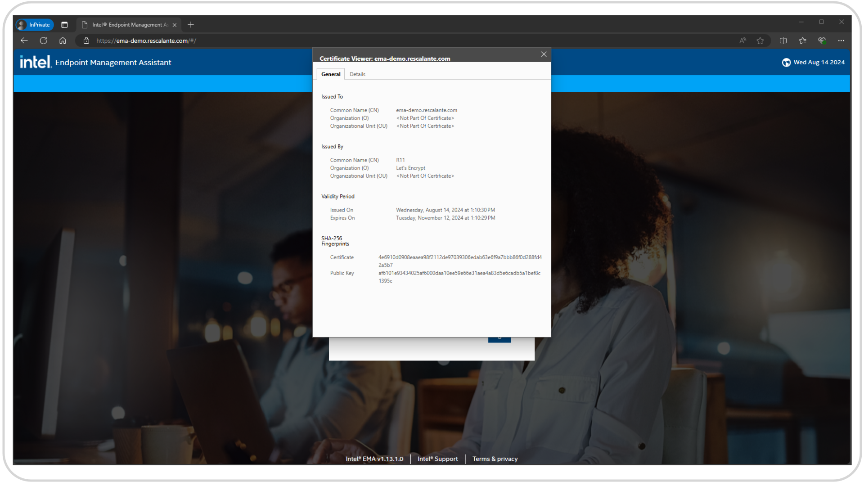Screen dimensions: 864x486
Task: Click the site lock icon
Action: point(86,40)
